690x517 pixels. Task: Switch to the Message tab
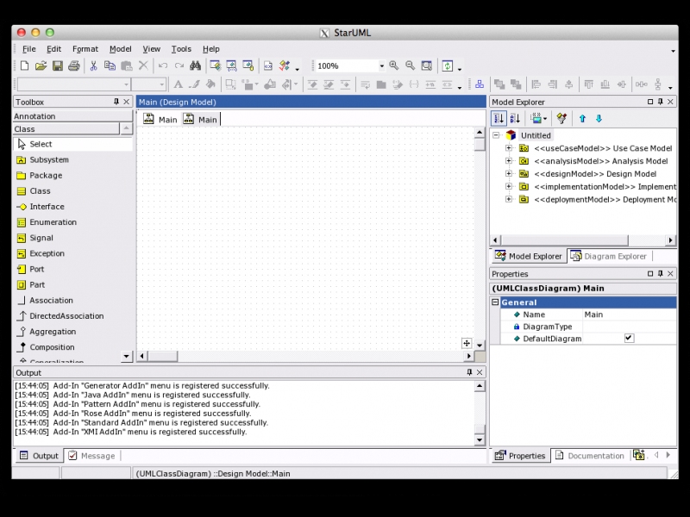(92, 456)
